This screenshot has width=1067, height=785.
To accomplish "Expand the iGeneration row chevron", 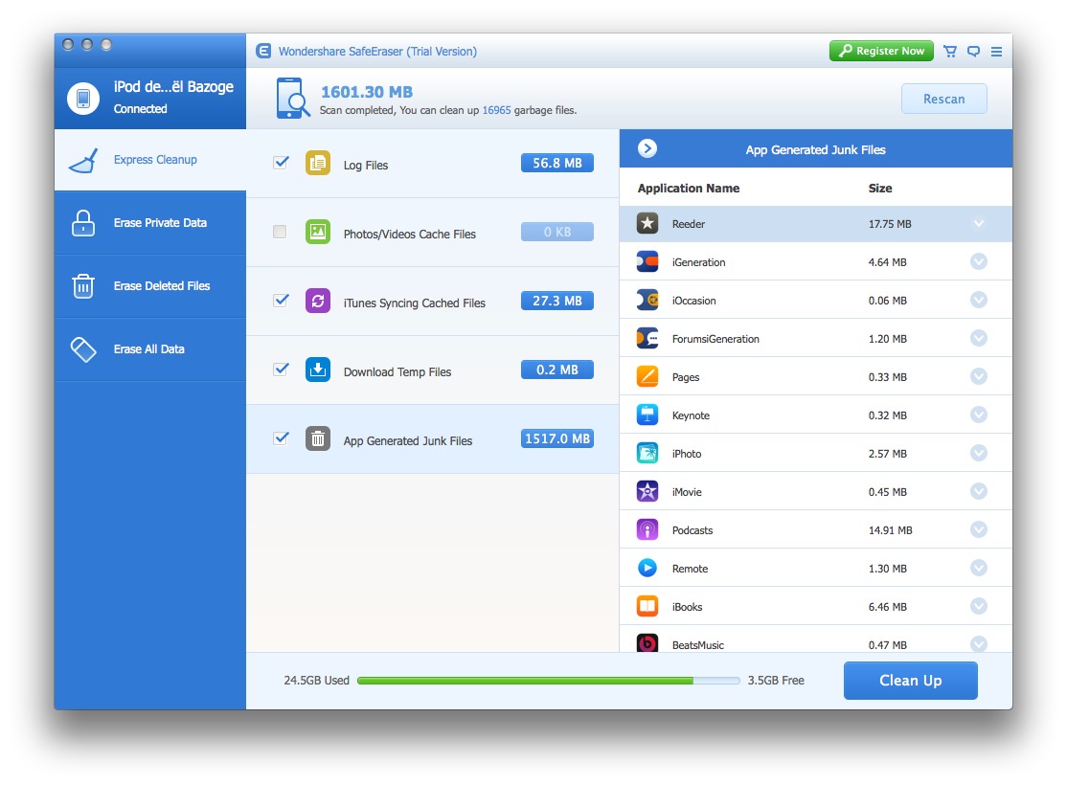I will pyautogui.click(x=979, y=261).
